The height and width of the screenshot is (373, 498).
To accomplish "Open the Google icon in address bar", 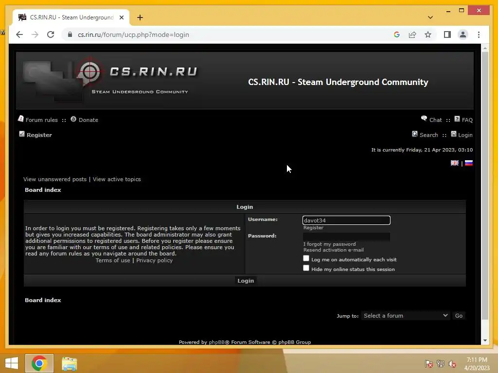I will 397,34.
